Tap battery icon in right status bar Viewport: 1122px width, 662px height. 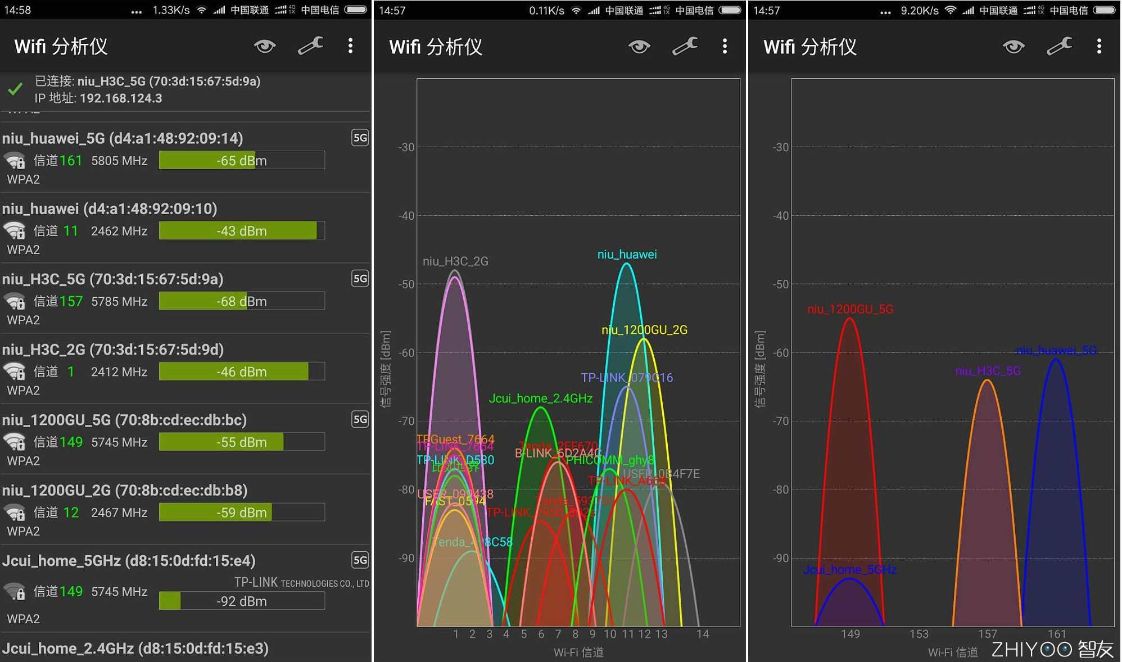click(1105, 10)
